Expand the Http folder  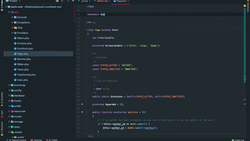click(12, 28)
